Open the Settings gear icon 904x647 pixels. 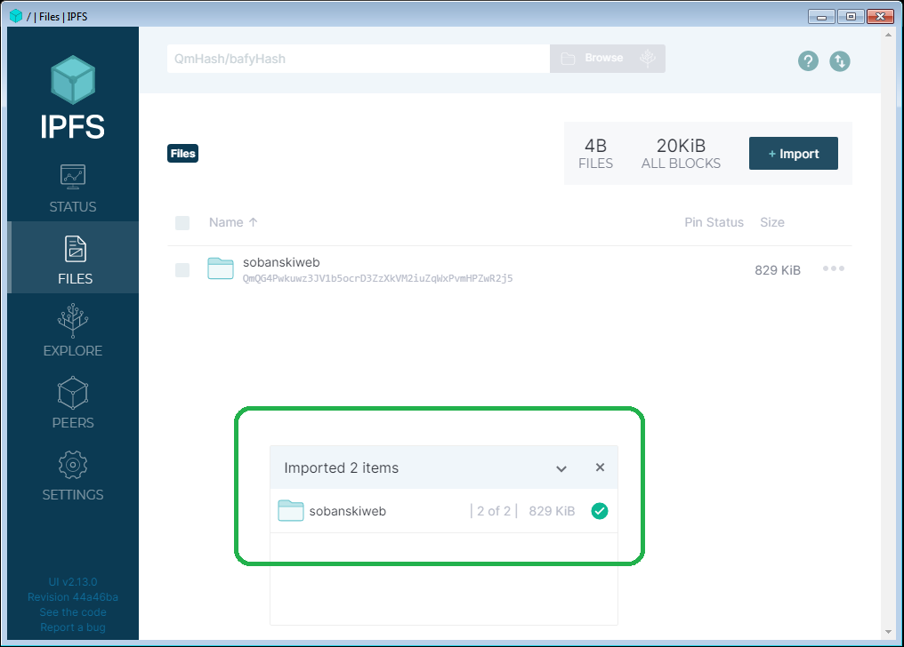point(73,465)
